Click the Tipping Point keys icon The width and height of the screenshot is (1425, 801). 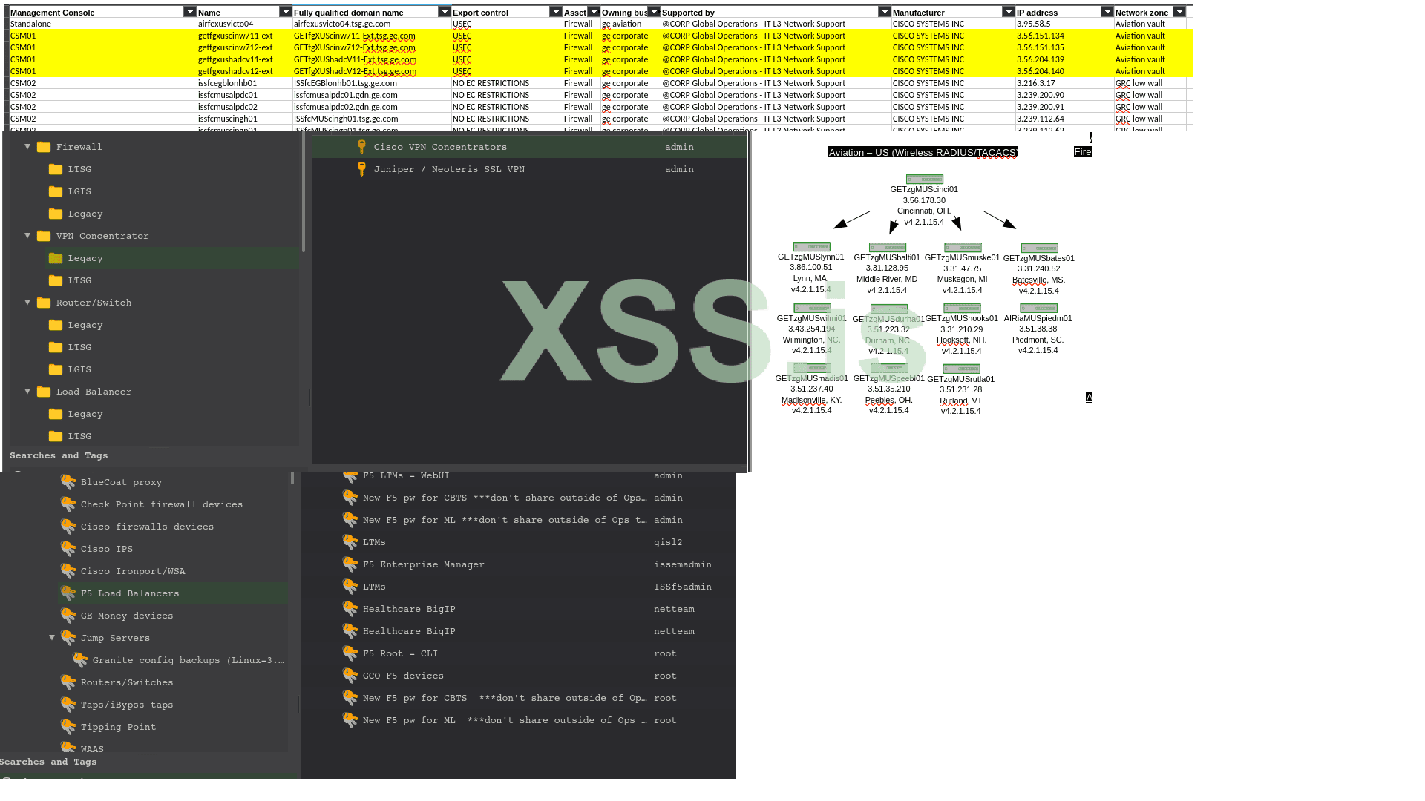(68, 727)
